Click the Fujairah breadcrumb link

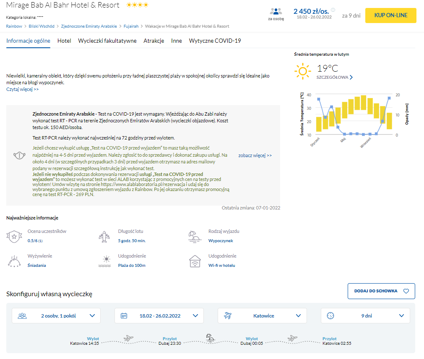tap(132, 26)
